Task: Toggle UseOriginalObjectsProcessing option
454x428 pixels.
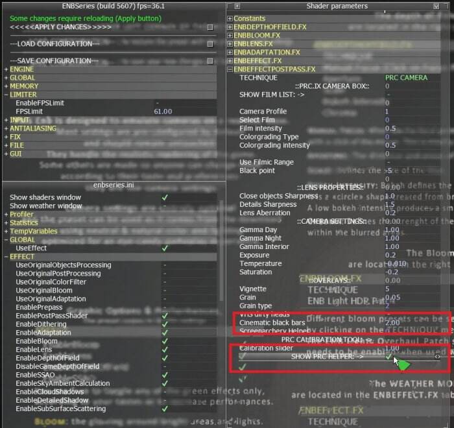Action: [x=165, y=265]
